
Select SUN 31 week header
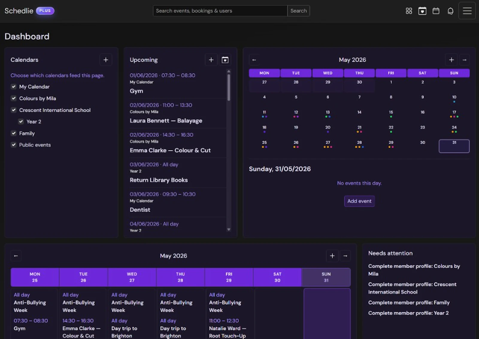pos(326,277)
